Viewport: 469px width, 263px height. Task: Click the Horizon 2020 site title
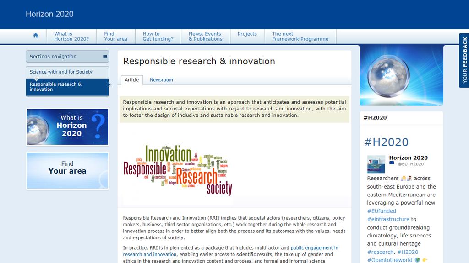point(49,14)
